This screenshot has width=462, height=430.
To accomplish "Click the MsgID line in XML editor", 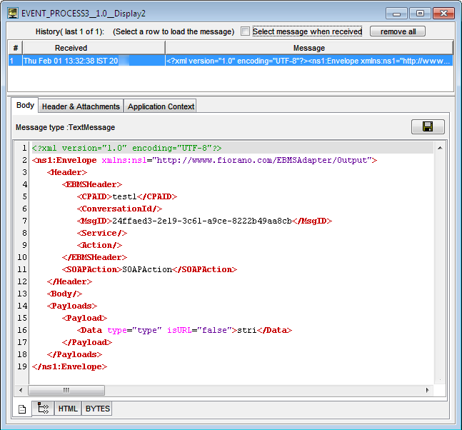I will (x=204, y=221).
